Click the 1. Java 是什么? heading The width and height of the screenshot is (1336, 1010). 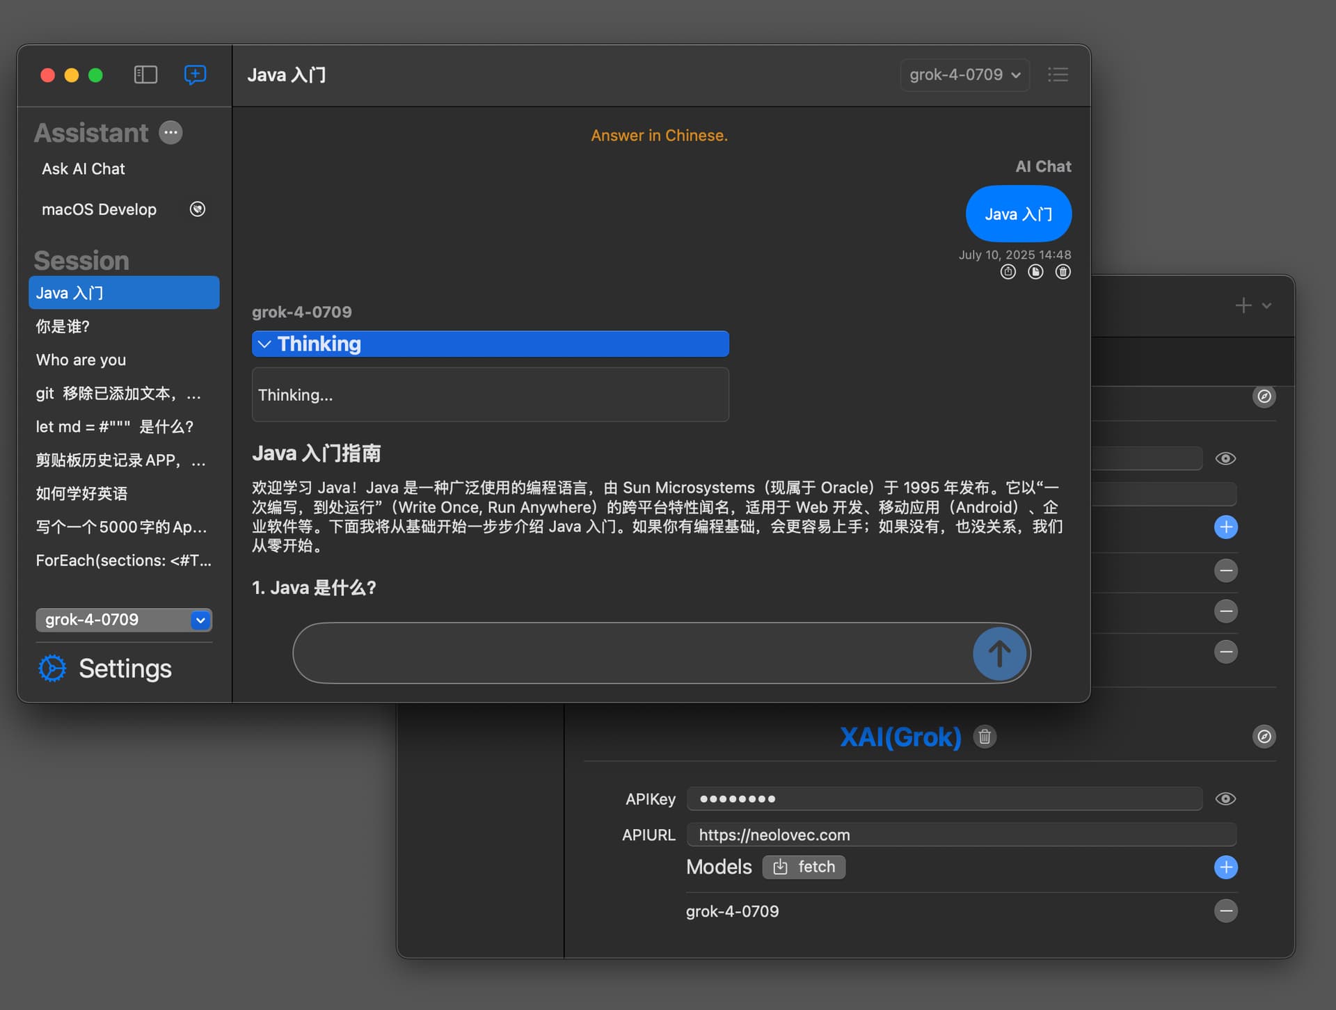click(314, 588)
